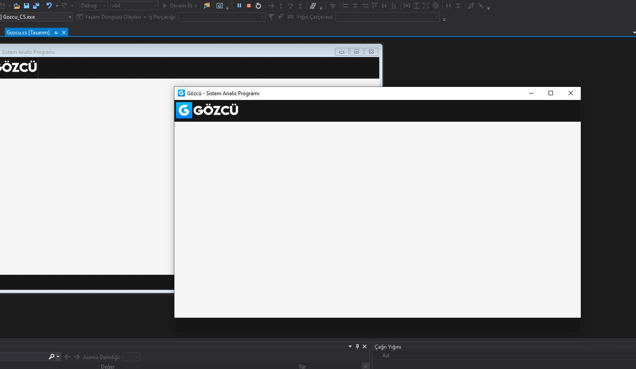Step over with the debug icon
The height and width of the screenshot is (369, 636).
tap(291, 6)
